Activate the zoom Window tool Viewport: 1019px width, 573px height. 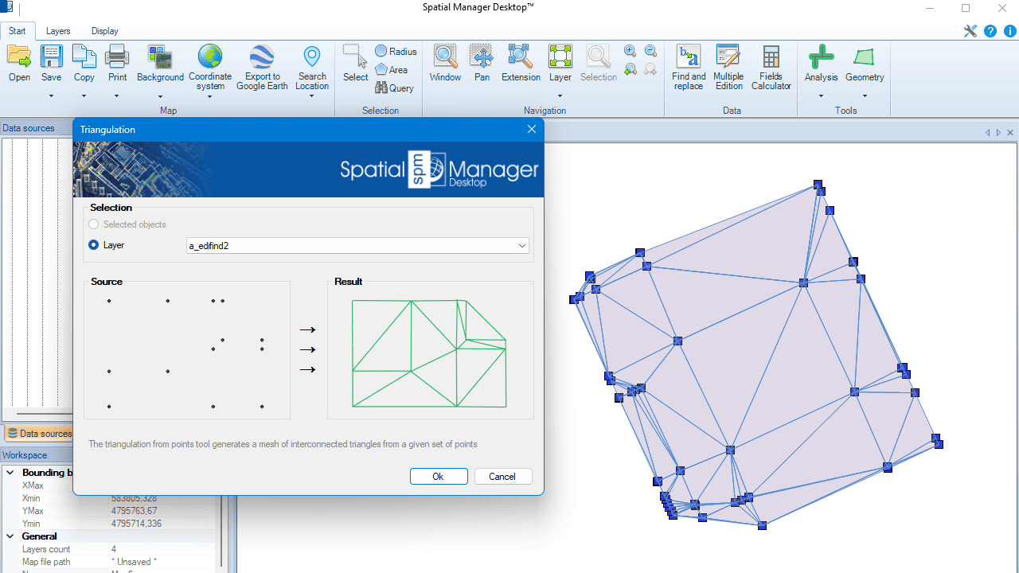pos(445,64)
